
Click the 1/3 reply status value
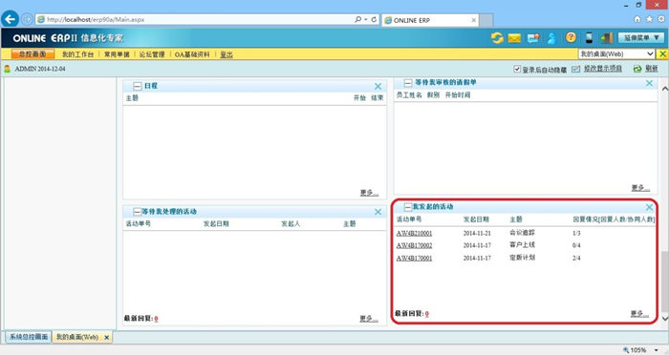coord(576,234)
